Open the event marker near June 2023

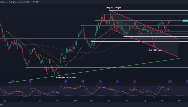118,81
